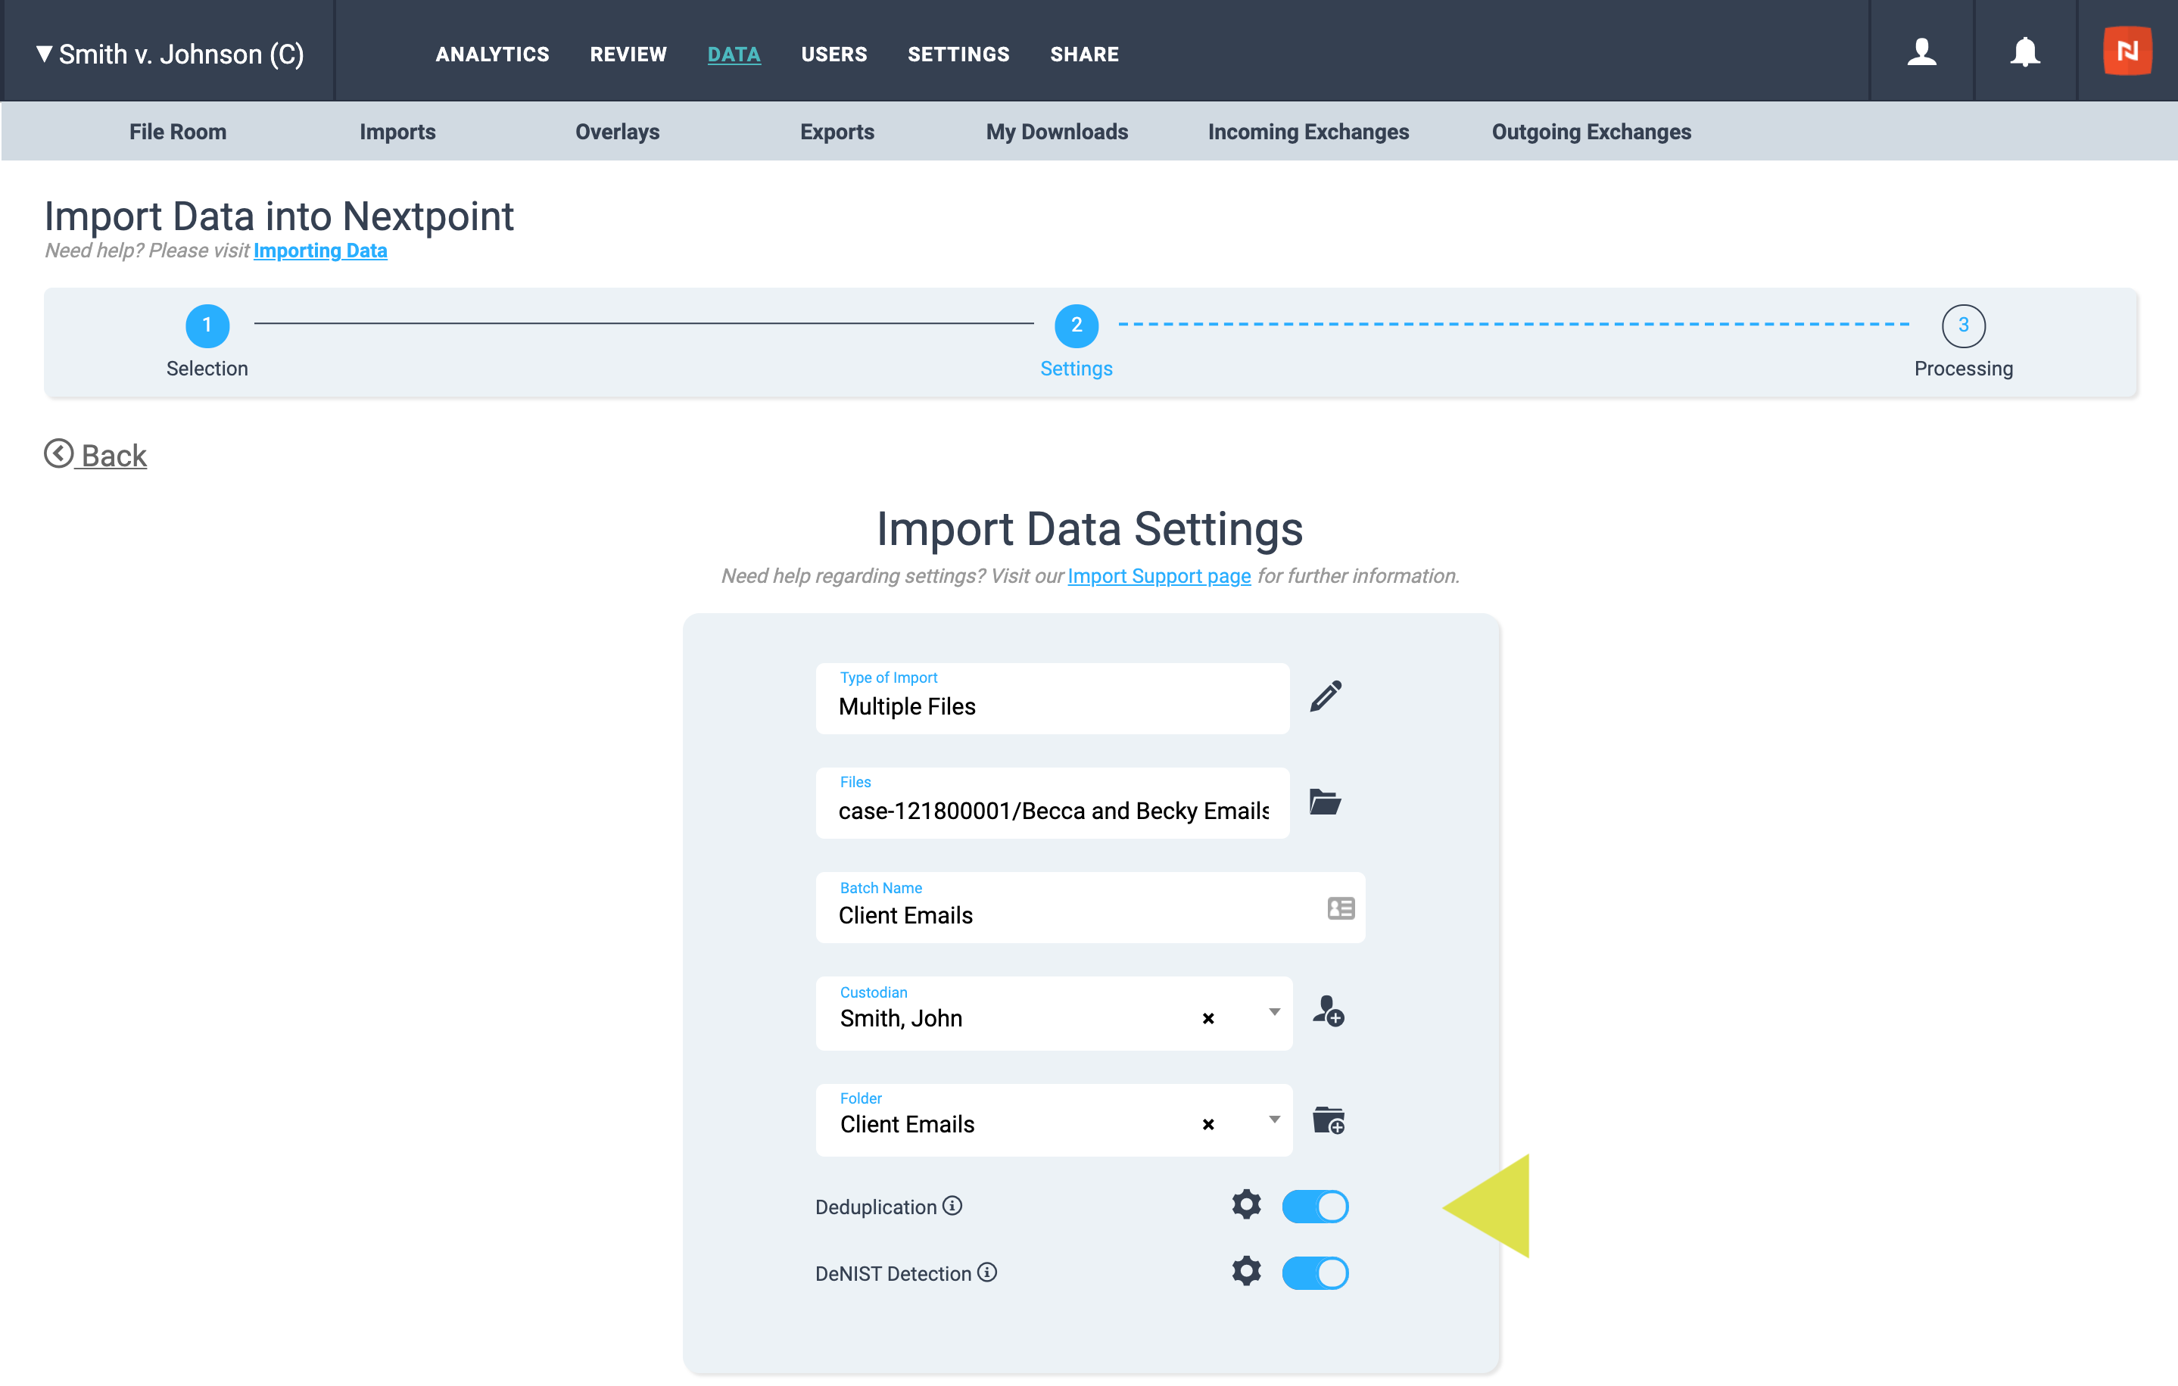2178x1386 pixels.
Task: Open DeNIST Detection gear settings
Action: 1246,1272
